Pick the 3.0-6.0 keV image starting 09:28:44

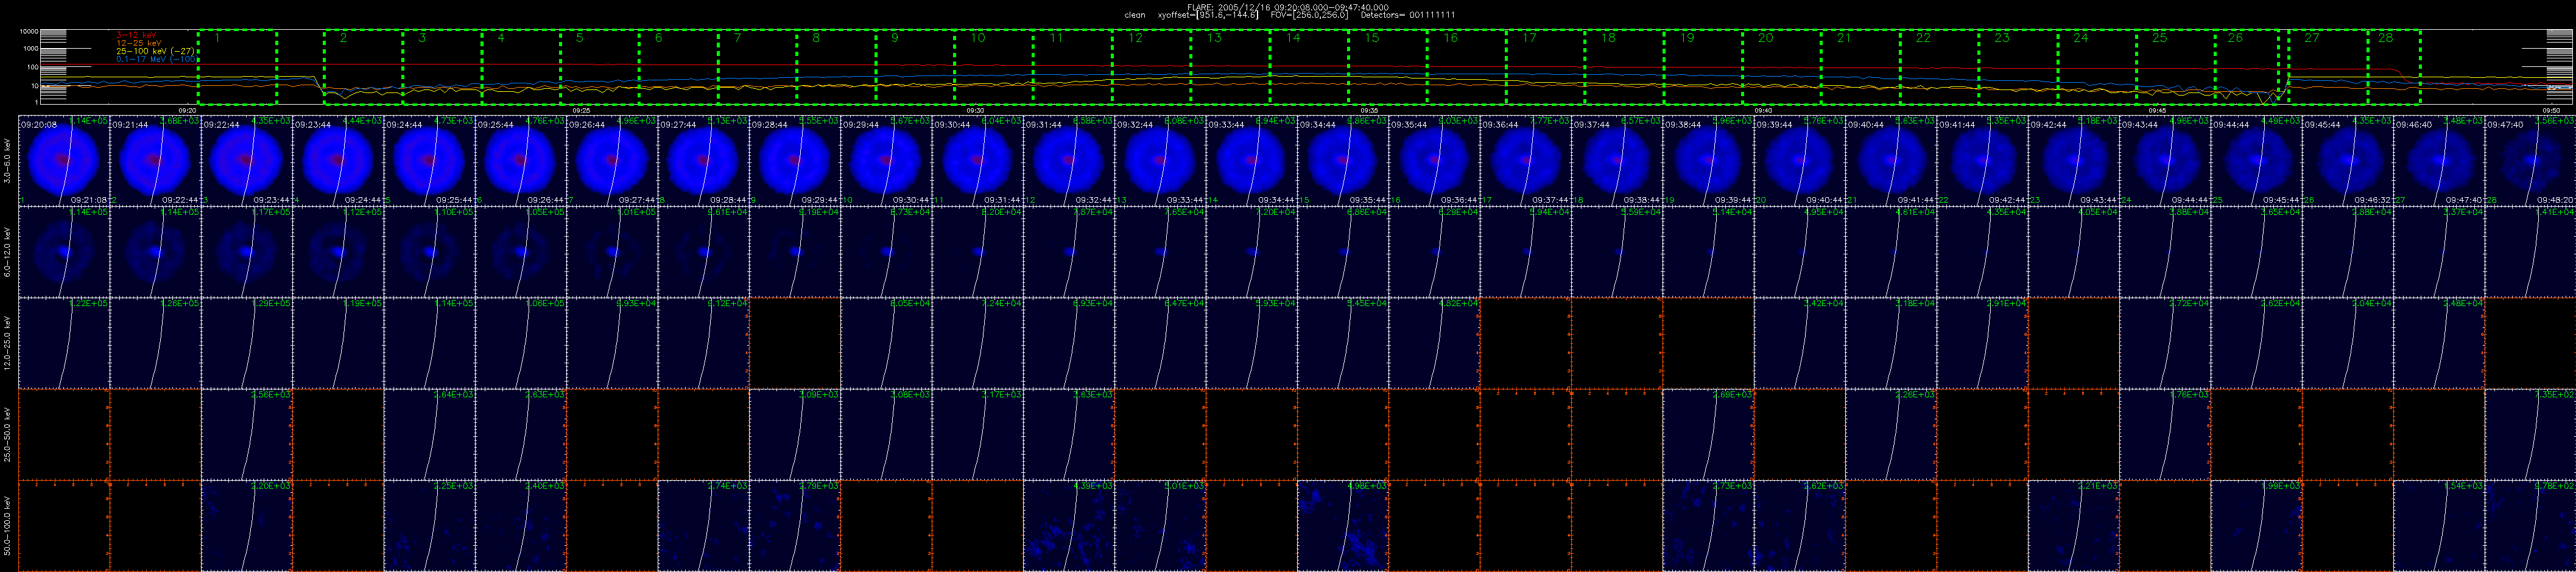[x=794, y=161]
